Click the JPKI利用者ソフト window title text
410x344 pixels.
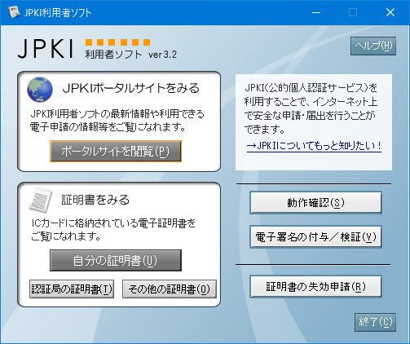pos(58,13)
